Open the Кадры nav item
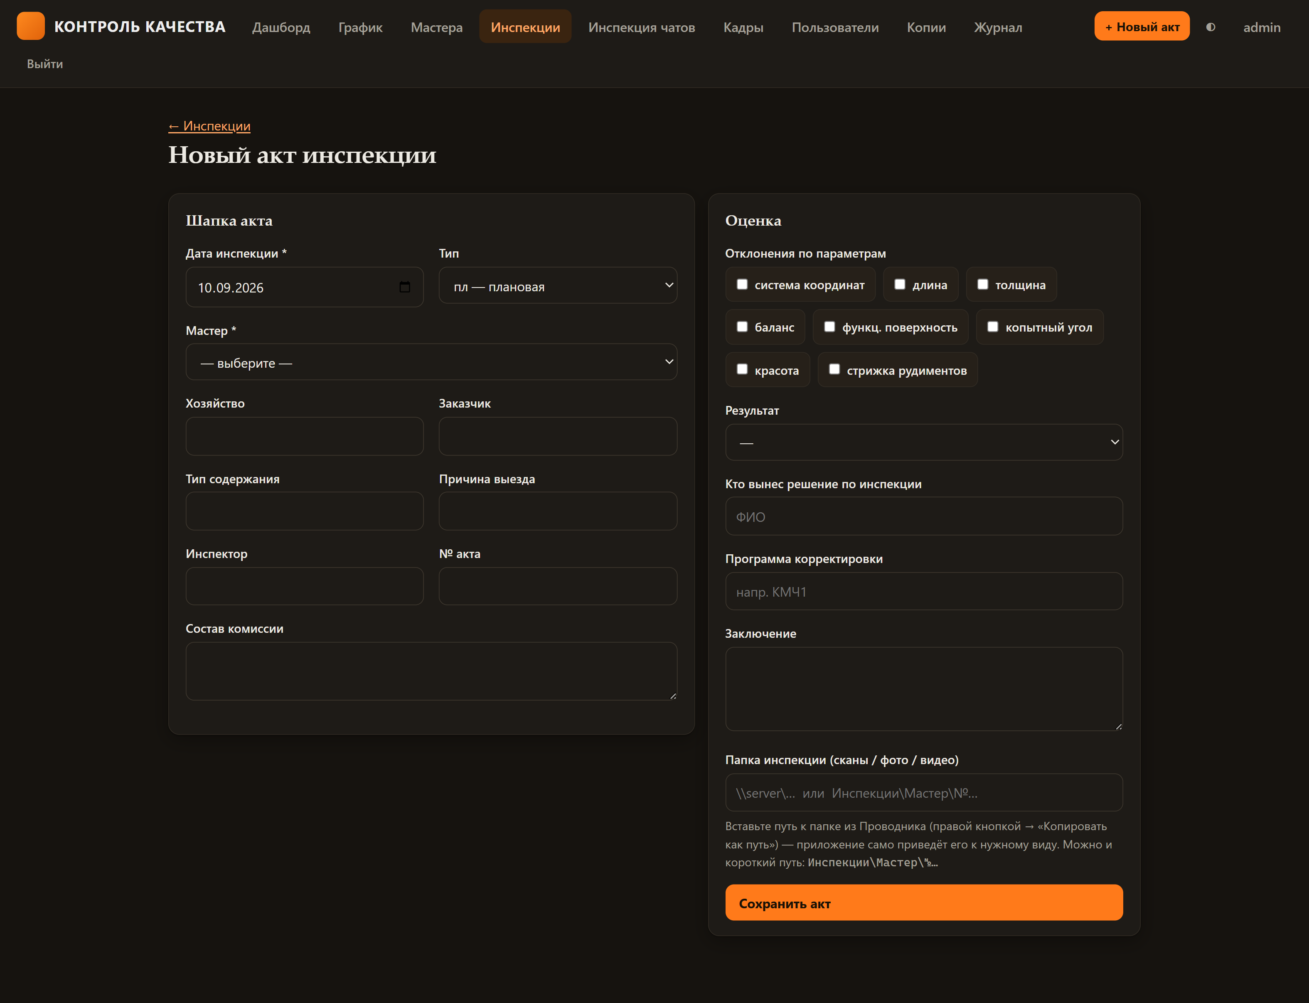 pyautogui.click(x=743, y=27)
